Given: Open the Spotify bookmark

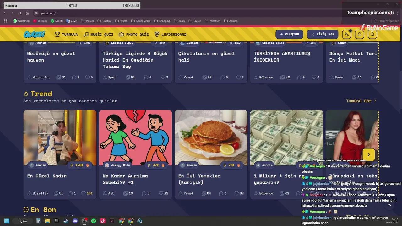Looking at the screenshot, I should pos(57,21).
